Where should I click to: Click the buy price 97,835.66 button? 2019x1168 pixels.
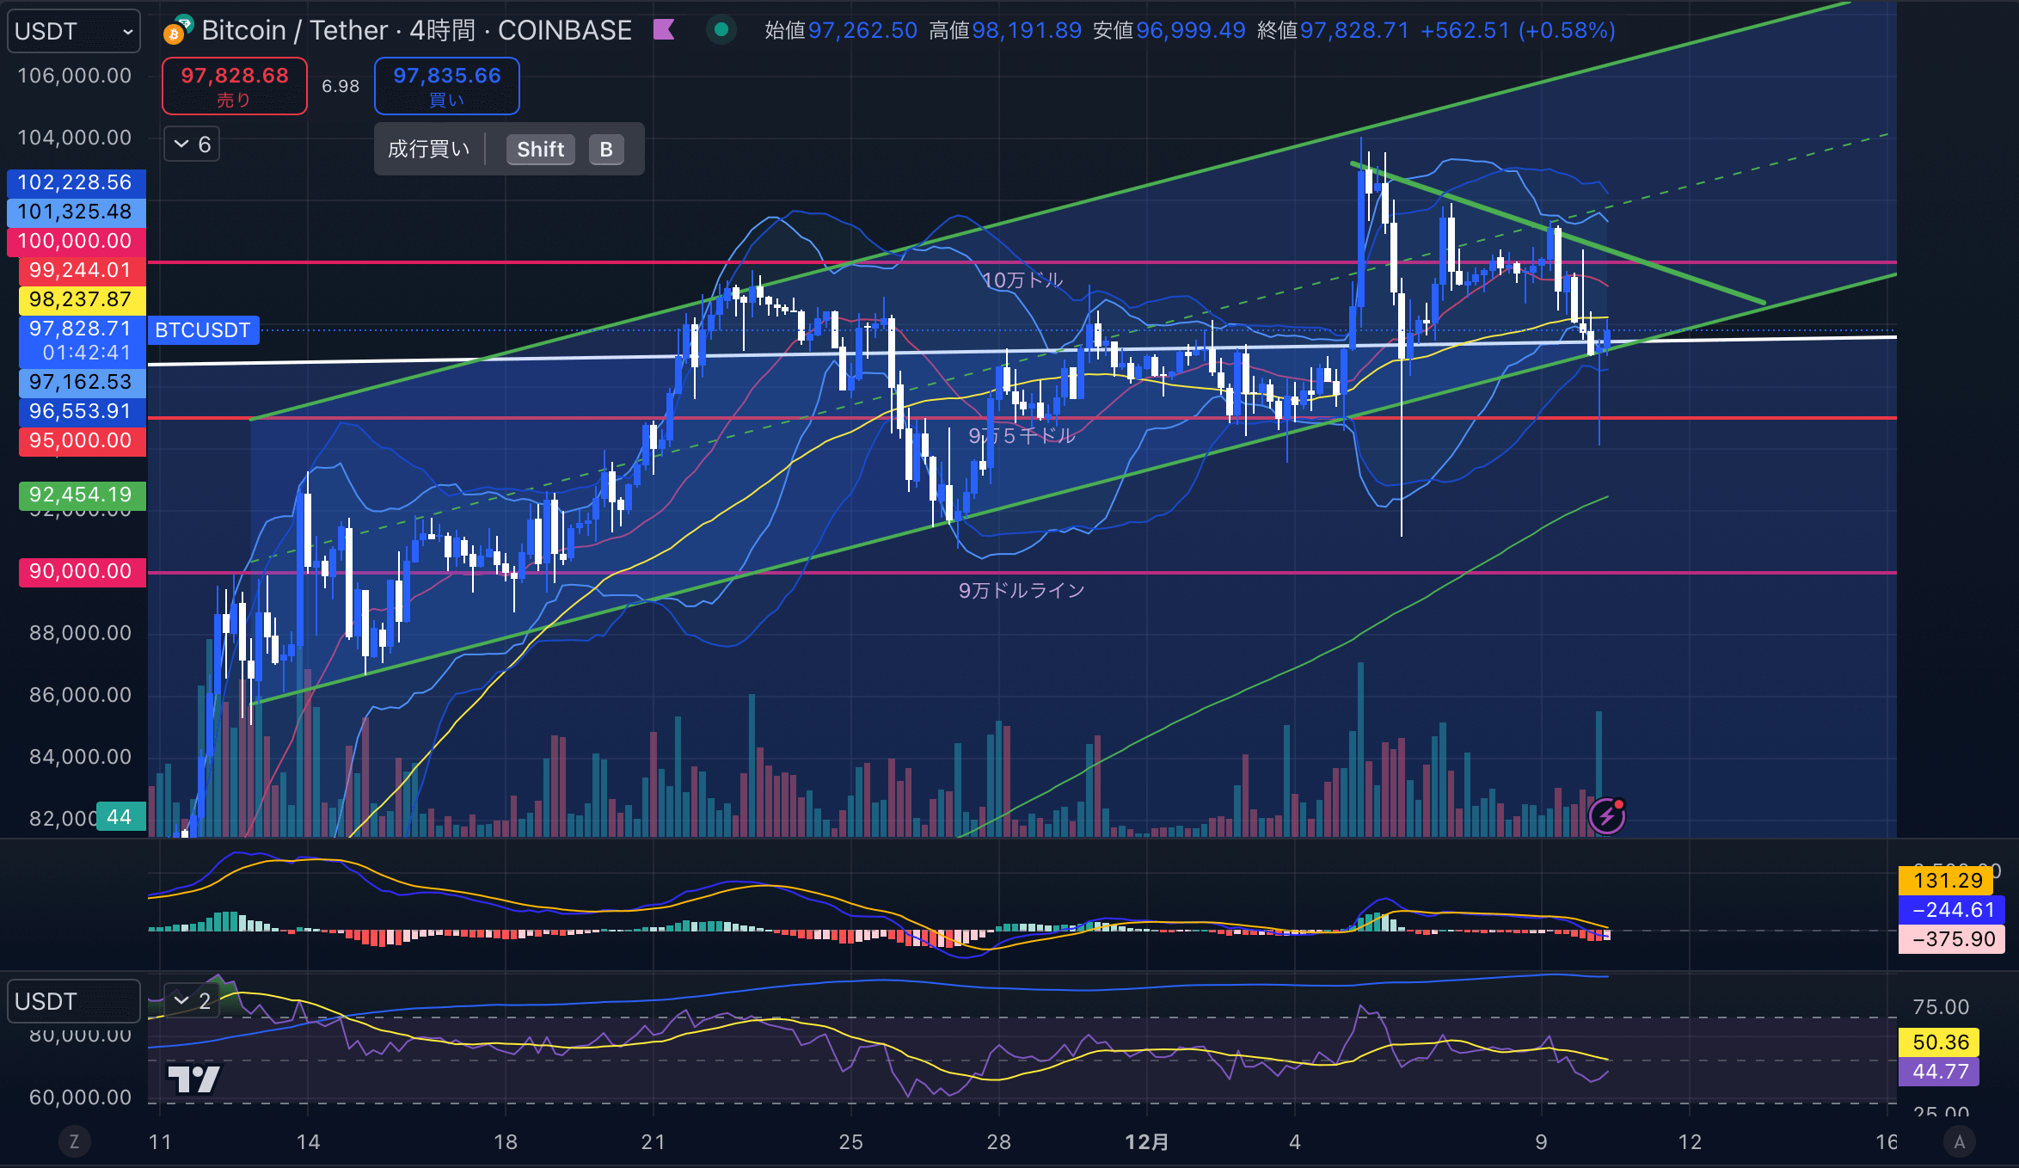point(447,86)
